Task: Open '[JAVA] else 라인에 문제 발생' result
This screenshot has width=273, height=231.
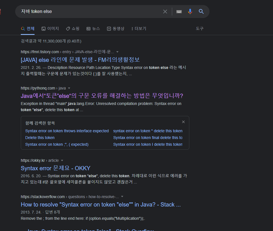Action: pos(80,60)
